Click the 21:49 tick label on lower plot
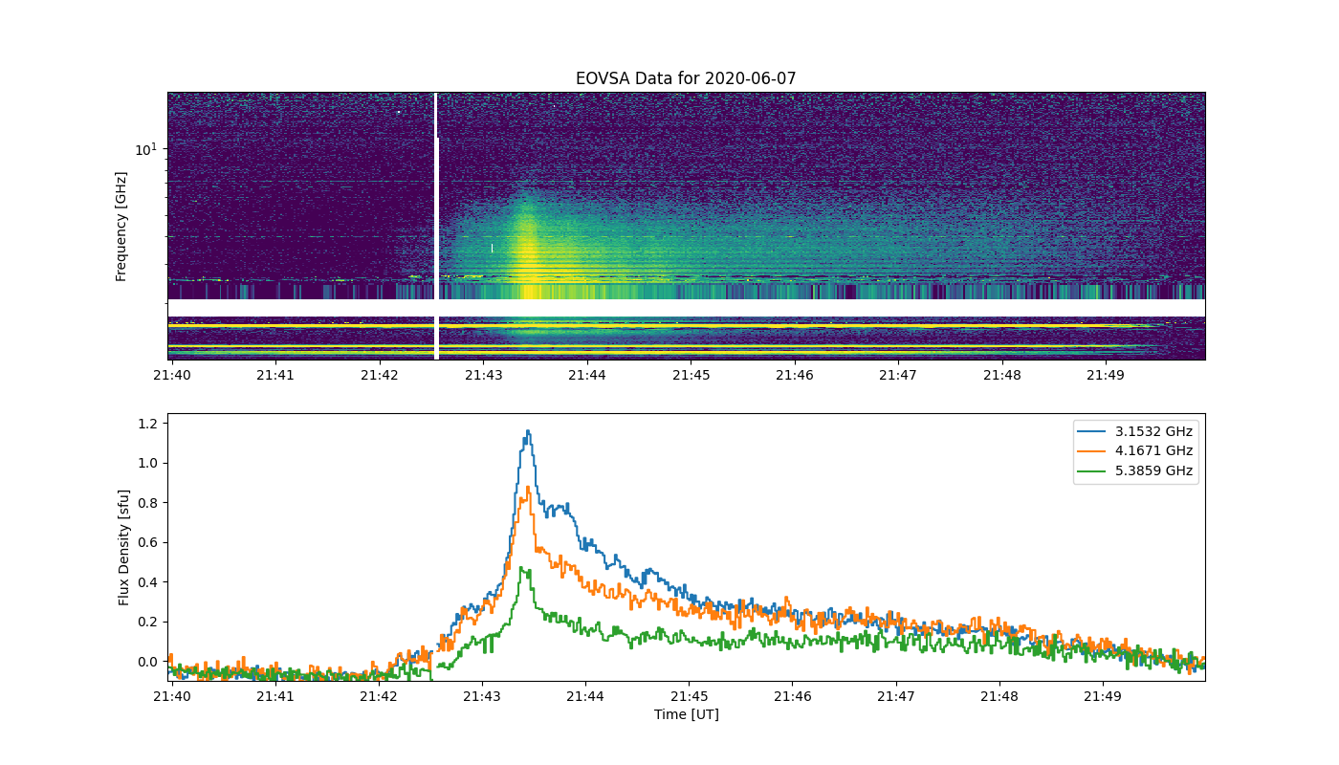Screen dimensions: 1339x765 coord(1104,697)
